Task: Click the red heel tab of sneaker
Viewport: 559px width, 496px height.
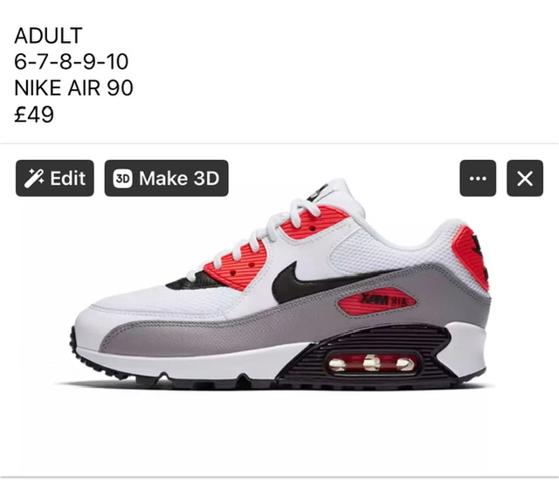Action: click(471, 255)
